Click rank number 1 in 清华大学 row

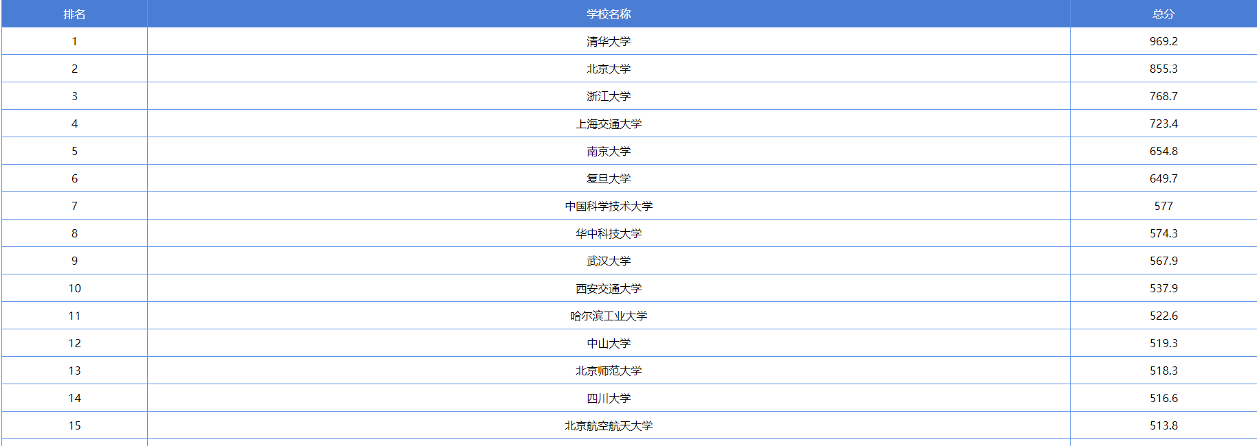pyautogui.click(x=74, y=41)
